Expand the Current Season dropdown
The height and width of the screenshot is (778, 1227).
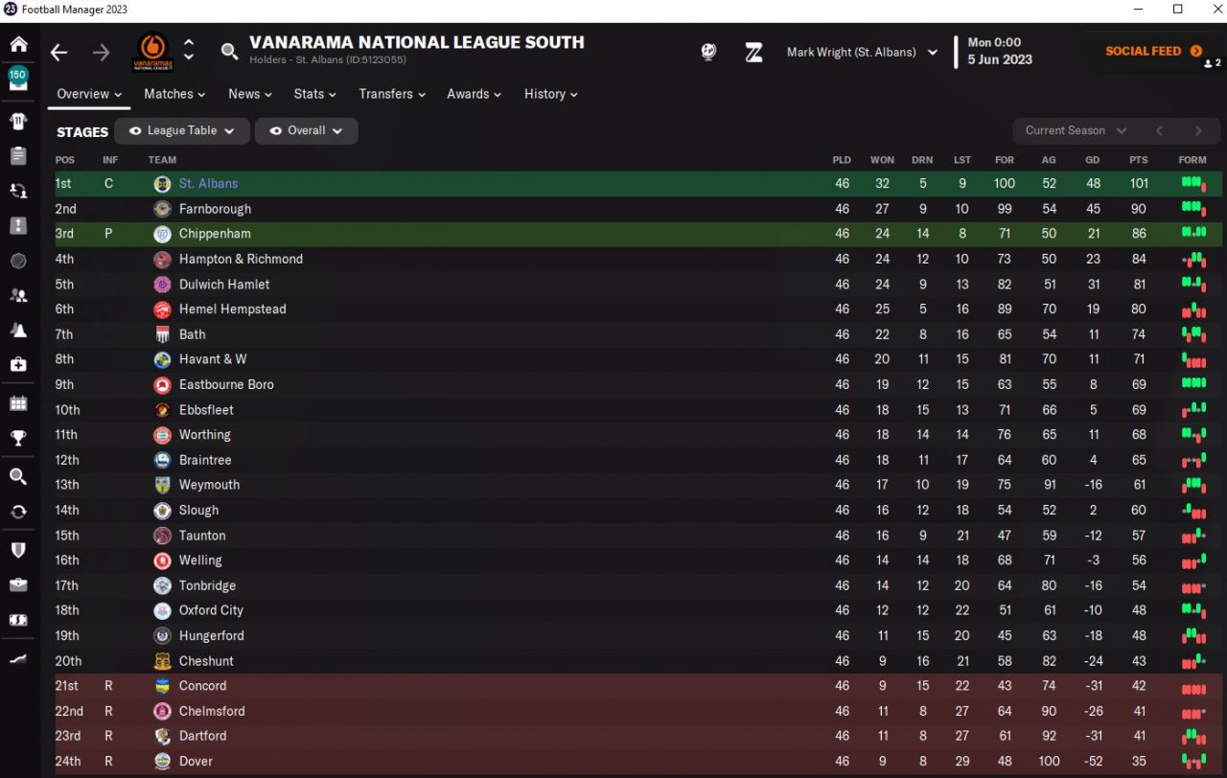click(x=1076, y=131)
